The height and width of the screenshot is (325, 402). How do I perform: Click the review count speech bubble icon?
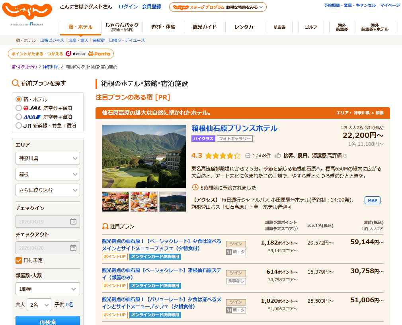tap(248, 156)
